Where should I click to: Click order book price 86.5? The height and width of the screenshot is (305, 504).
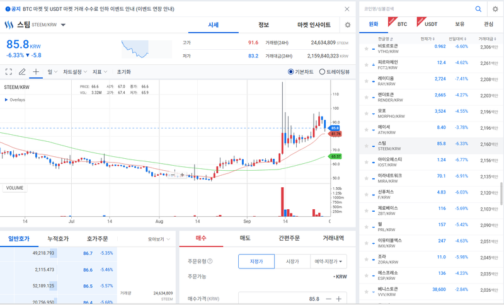point(88,286)
